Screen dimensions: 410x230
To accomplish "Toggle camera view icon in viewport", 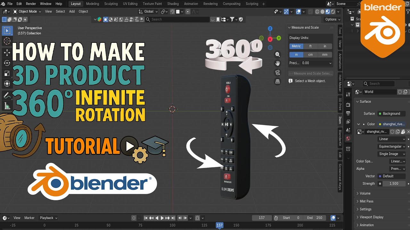I will tap(278, 73).
